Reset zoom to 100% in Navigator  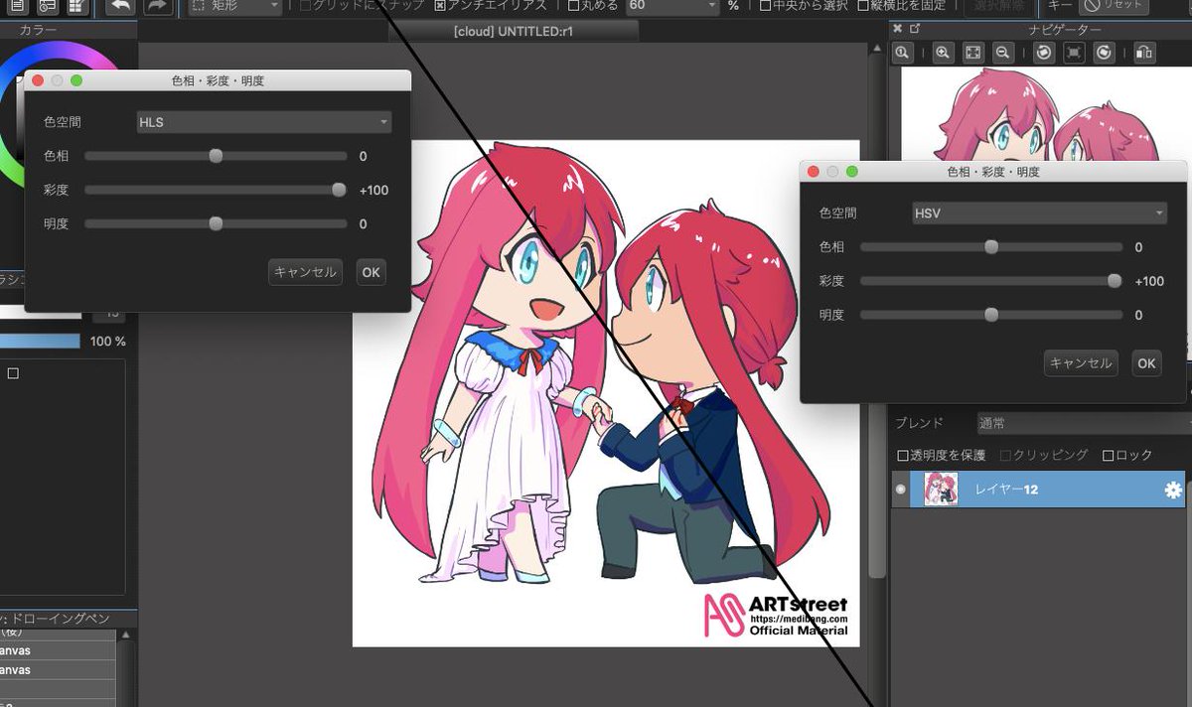(x=903, y=54)
